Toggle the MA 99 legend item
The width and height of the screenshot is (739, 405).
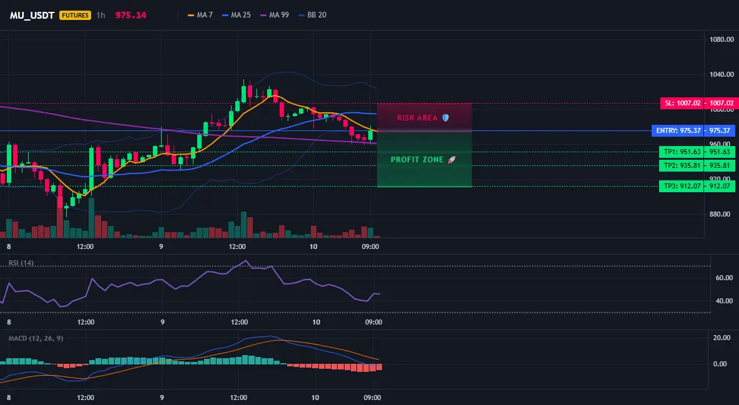click(x=275, y=15)
